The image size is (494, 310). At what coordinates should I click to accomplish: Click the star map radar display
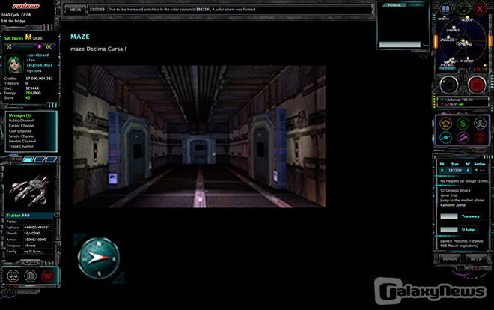[463, 40]
